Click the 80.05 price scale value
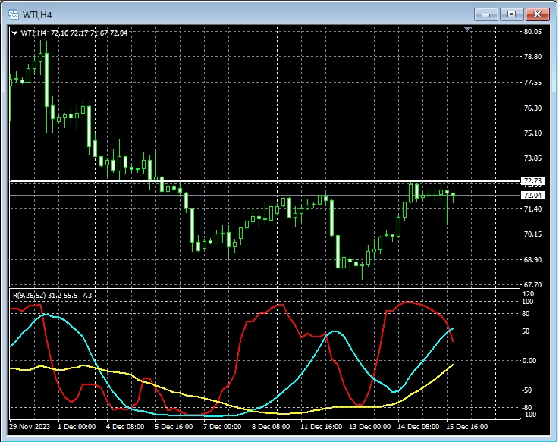This screenshot has width=559, height=442. [532, 32]
